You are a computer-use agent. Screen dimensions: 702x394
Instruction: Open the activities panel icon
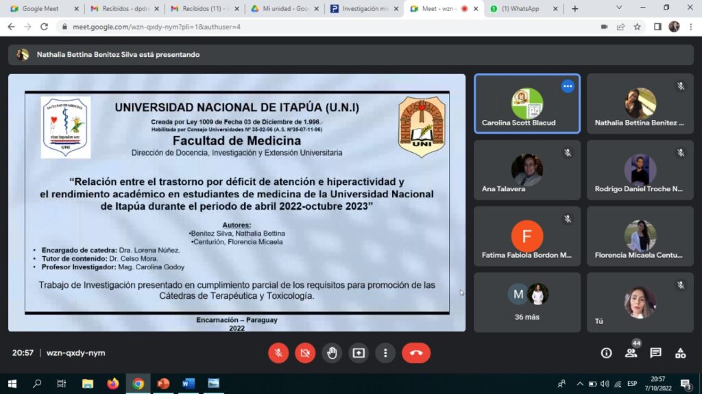click(680, 353)
